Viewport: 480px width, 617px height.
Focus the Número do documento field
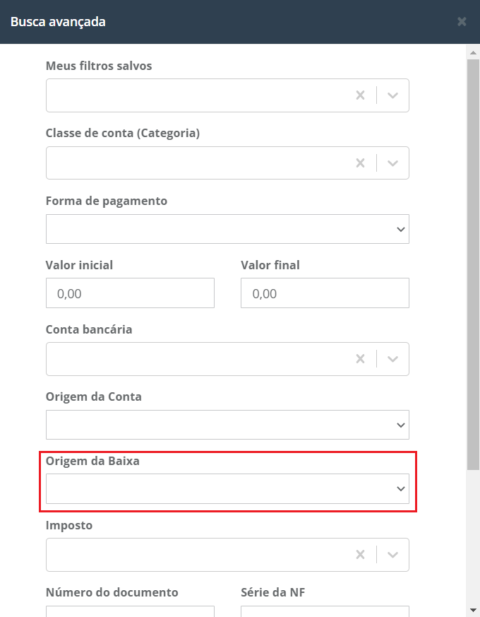click(x=130, y=611)
